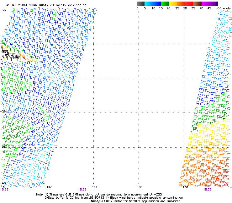Click the brown 35-40 knots legend swatch
This screenshot has width=232, height=203.
coord(198,4)
